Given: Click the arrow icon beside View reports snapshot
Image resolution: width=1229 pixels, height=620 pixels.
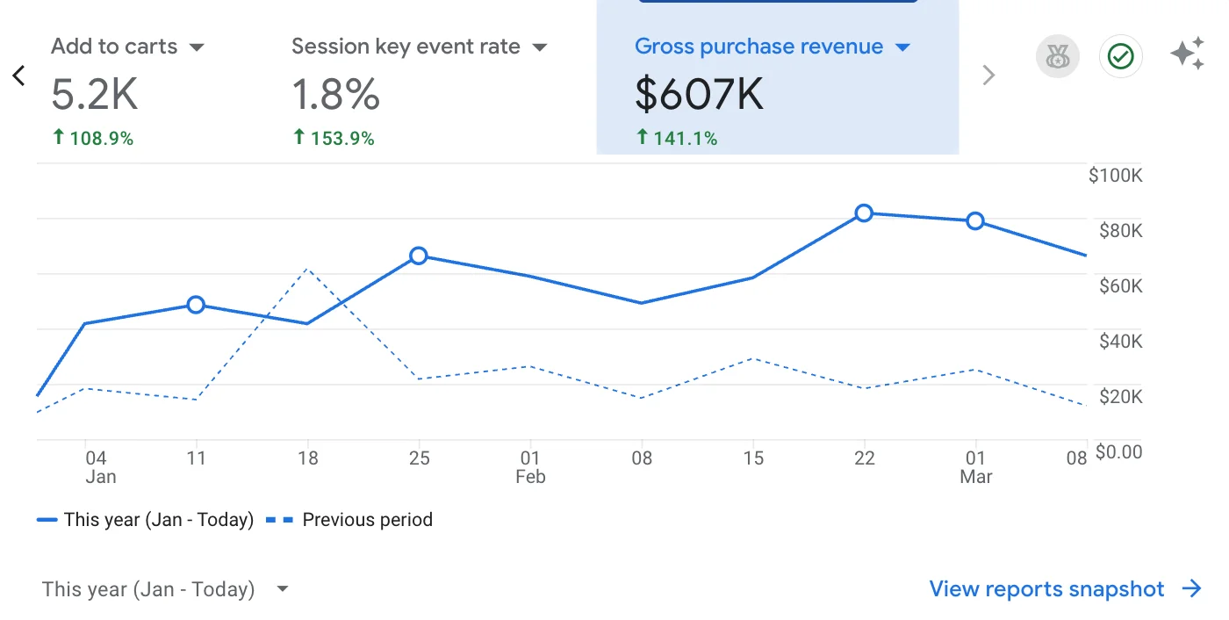Looking at the screenshot, I should pos(1192,588).
